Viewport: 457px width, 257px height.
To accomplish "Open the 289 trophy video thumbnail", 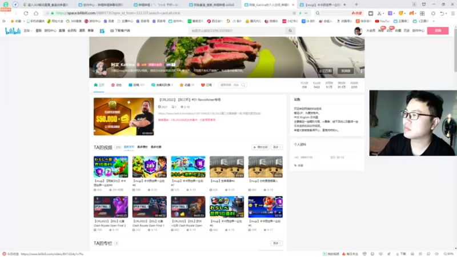I will coord(150,167).
